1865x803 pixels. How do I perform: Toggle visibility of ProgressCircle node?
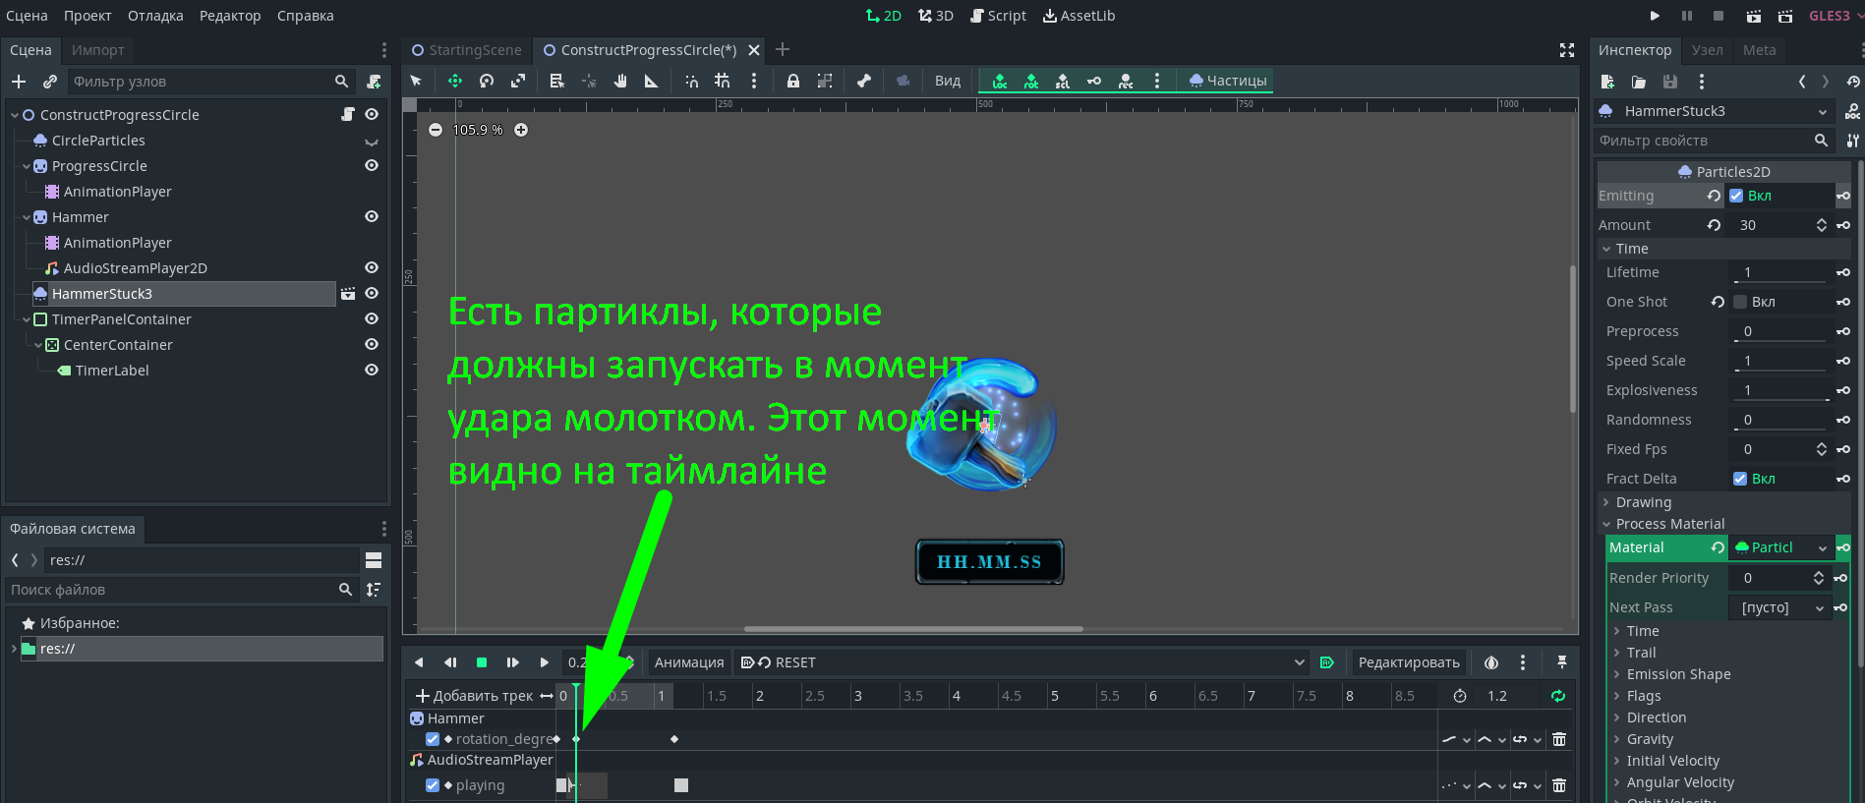click(x=372, y=166)
